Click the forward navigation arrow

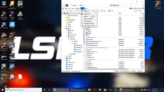(67, 5)
